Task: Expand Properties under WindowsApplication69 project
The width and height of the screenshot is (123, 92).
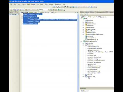Action: click(83, 43)
